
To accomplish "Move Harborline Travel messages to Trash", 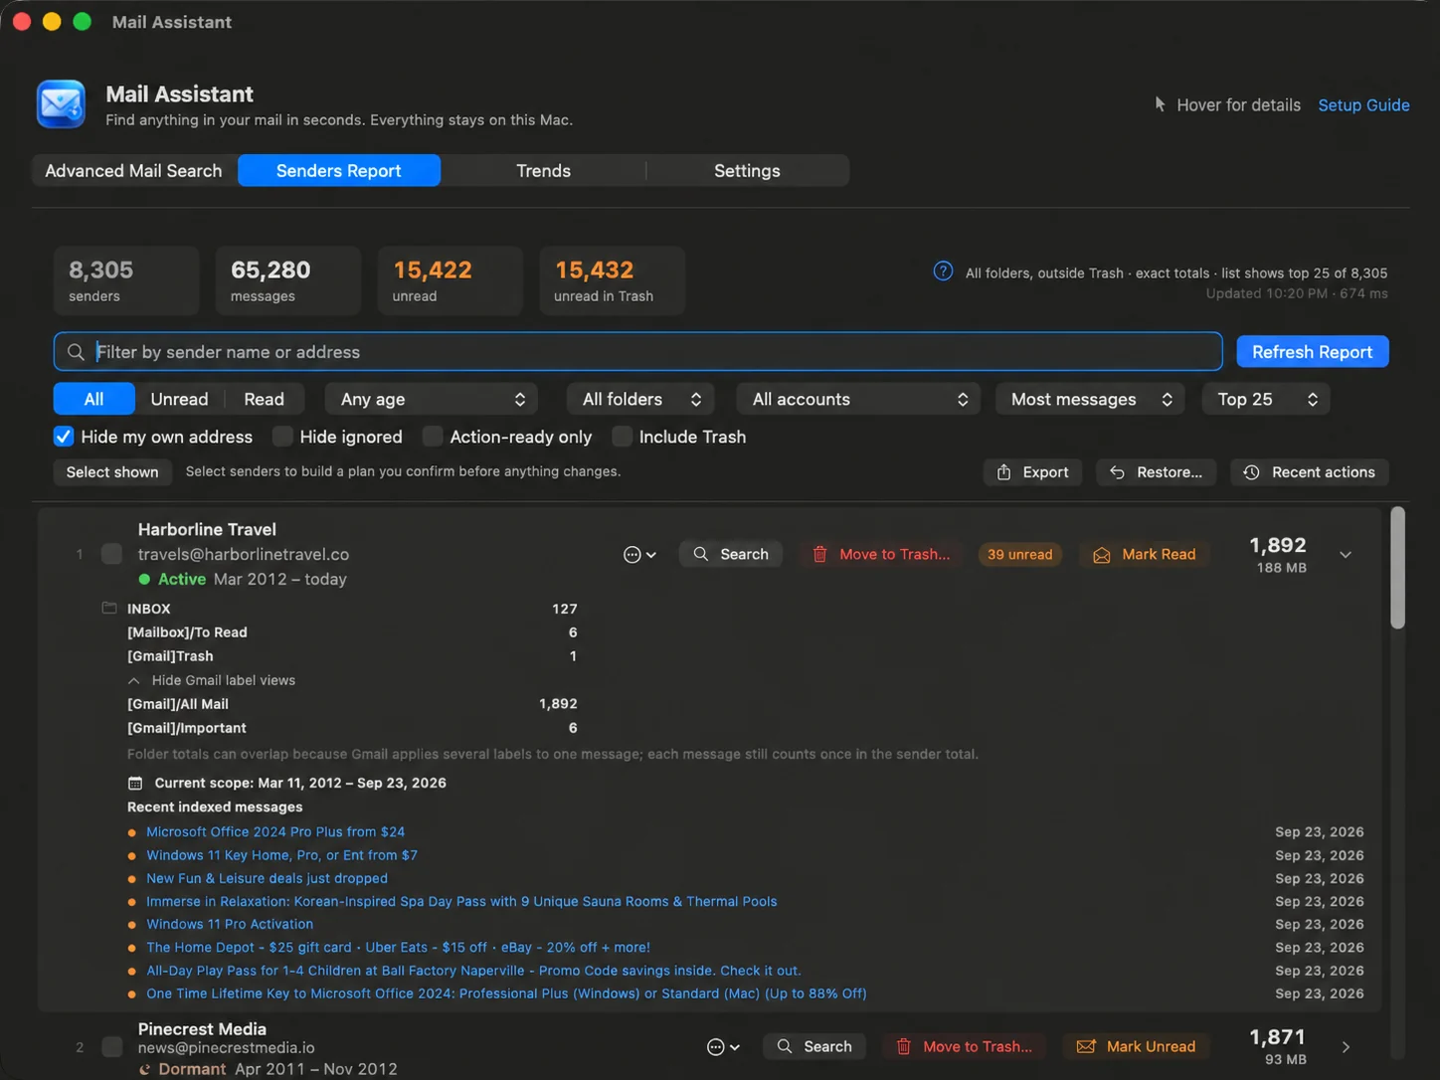I will pos(881,554).
